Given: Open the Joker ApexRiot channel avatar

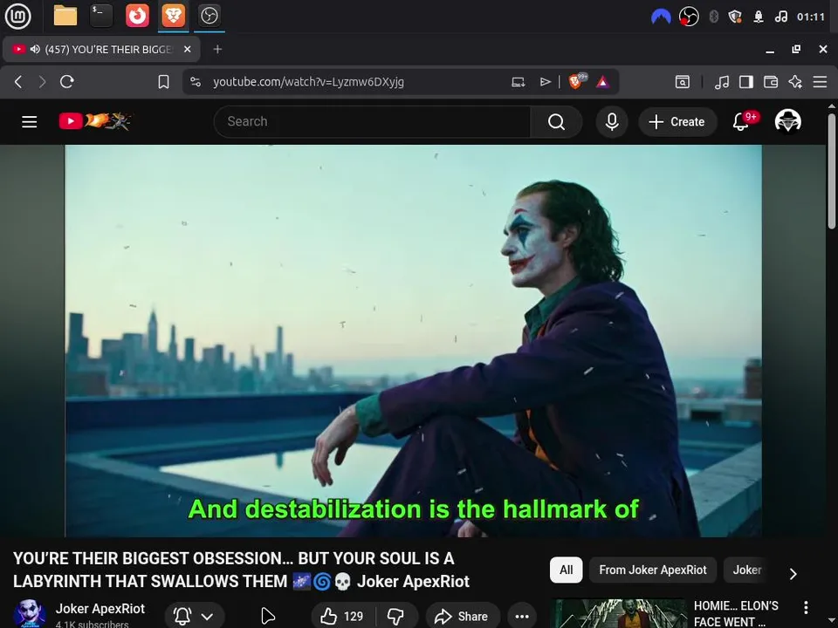Looking at the screenshot, I should [29, 614].
